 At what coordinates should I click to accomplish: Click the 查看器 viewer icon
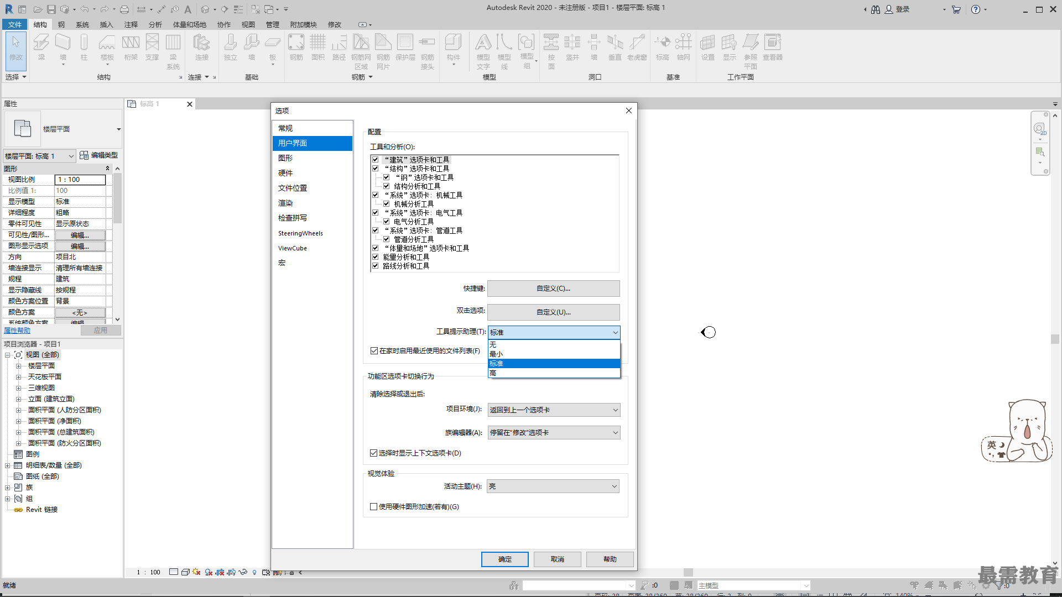tap(773, 47)
